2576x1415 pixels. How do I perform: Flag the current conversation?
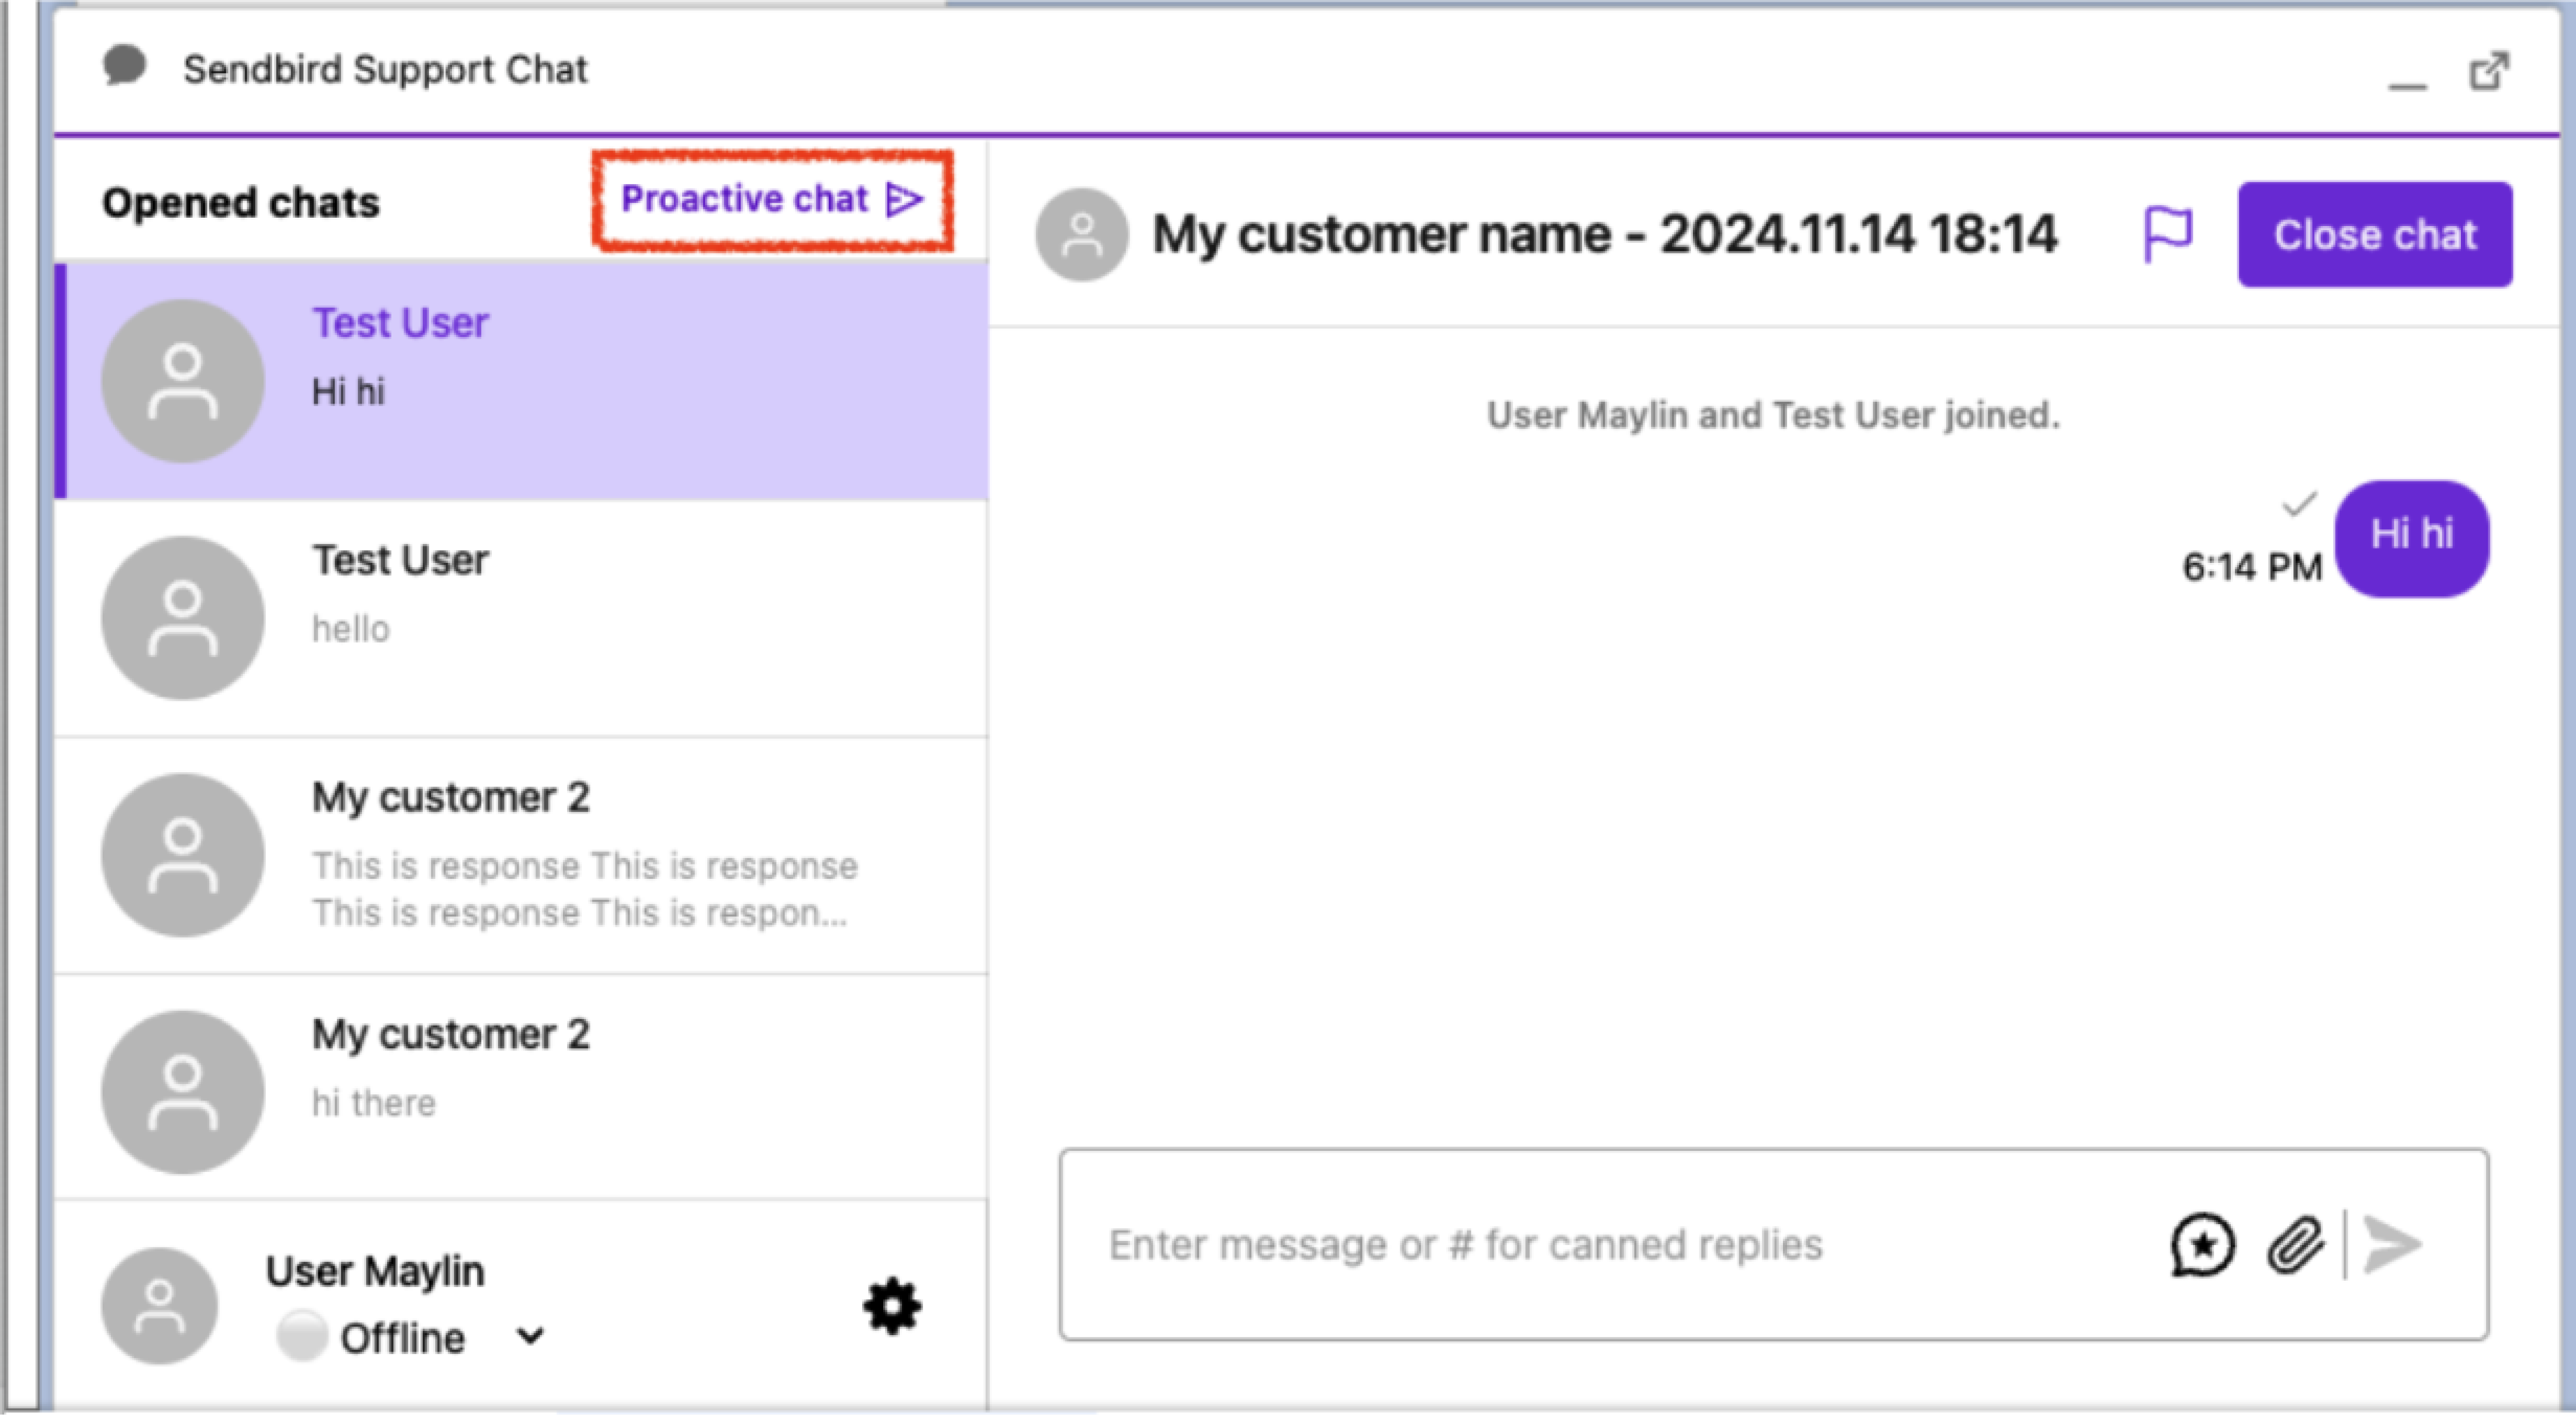tap(2168, 234)
